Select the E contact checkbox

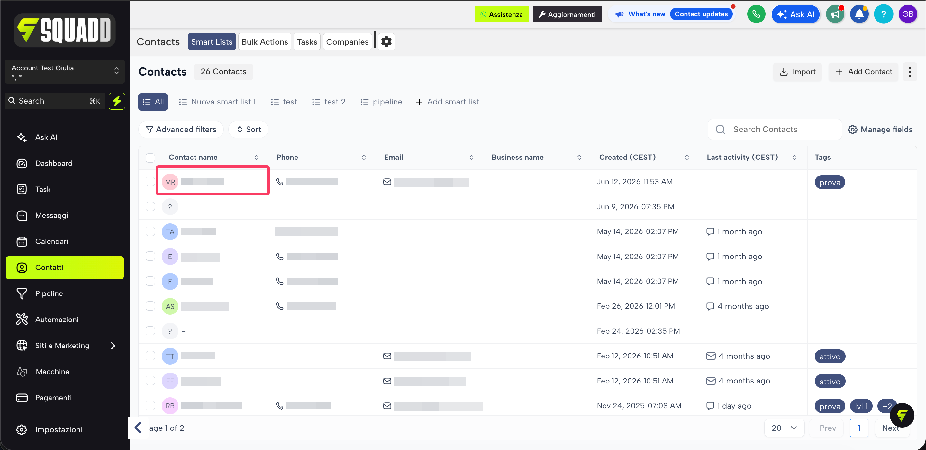tap(150, 256)
